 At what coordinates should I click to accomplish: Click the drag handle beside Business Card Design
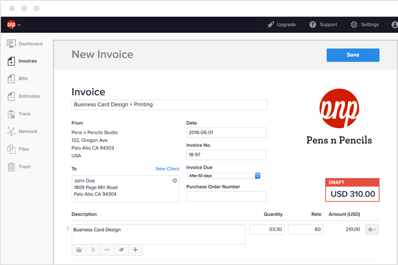[68, 229]
